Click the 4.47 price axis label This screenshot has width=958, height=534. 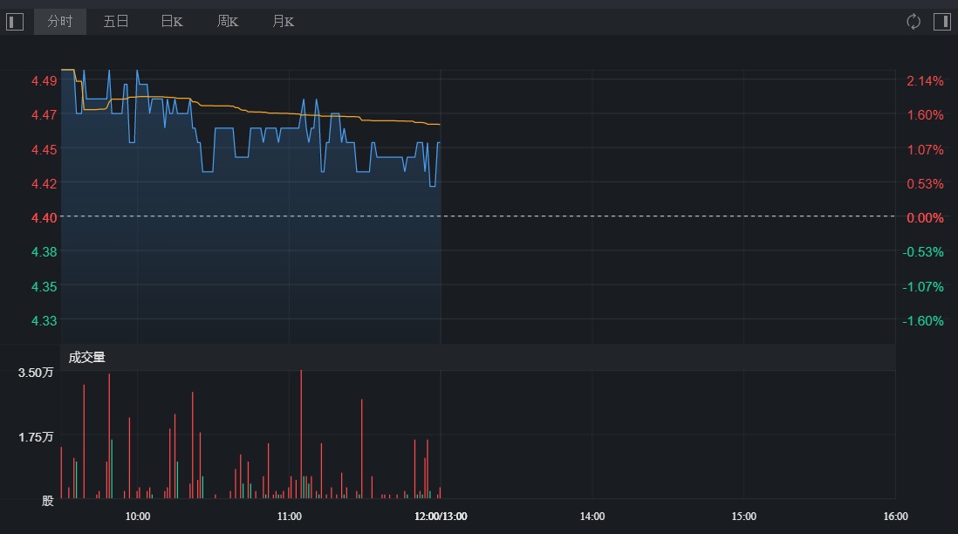point(44,115)
